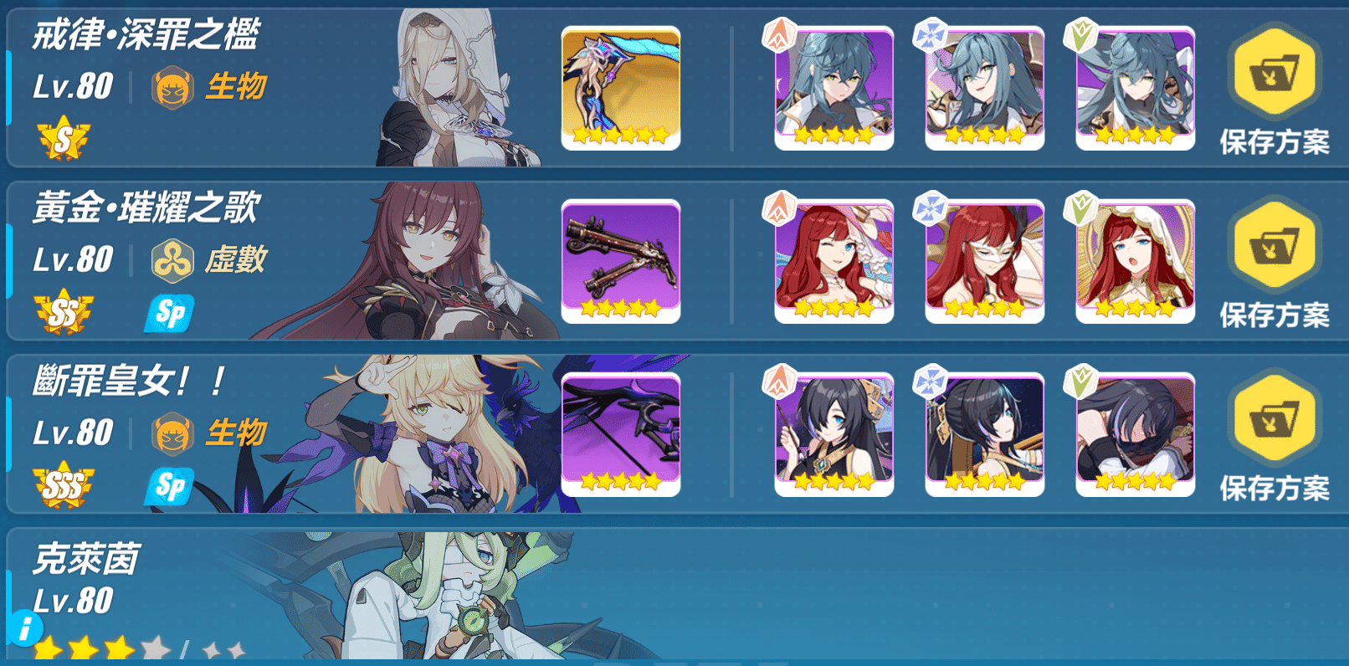Screen dimensions: 1349x666
Task: Tap the SS rank badge of 黃金·璀耀之歌
Action: point(64,313)
